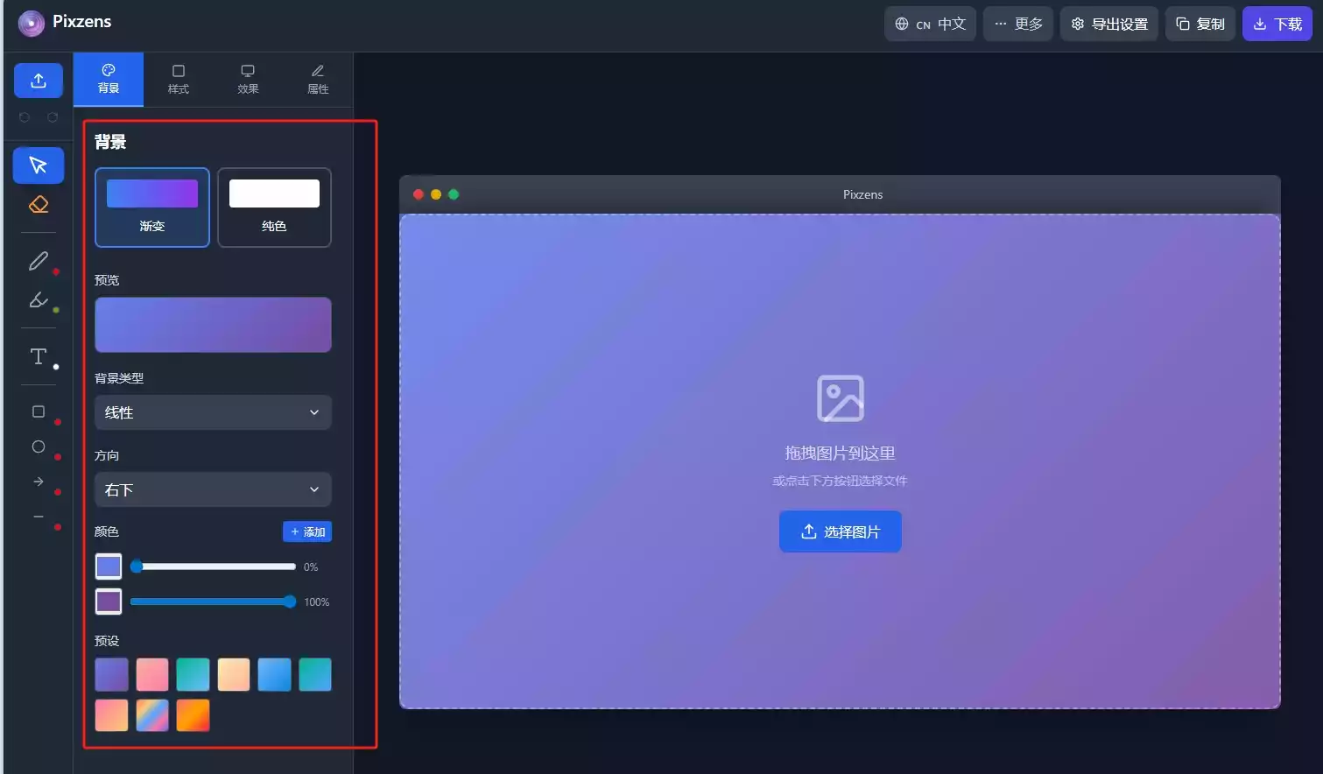Click the Pixzens window title on canvas
The width and height of the screenshot is (1323, 774).
[x=862, y=194]
